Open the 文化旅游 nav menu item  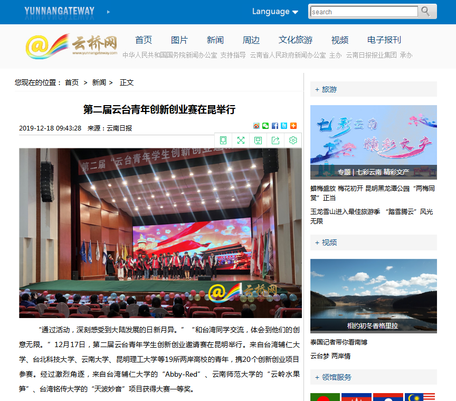point(296,40)
